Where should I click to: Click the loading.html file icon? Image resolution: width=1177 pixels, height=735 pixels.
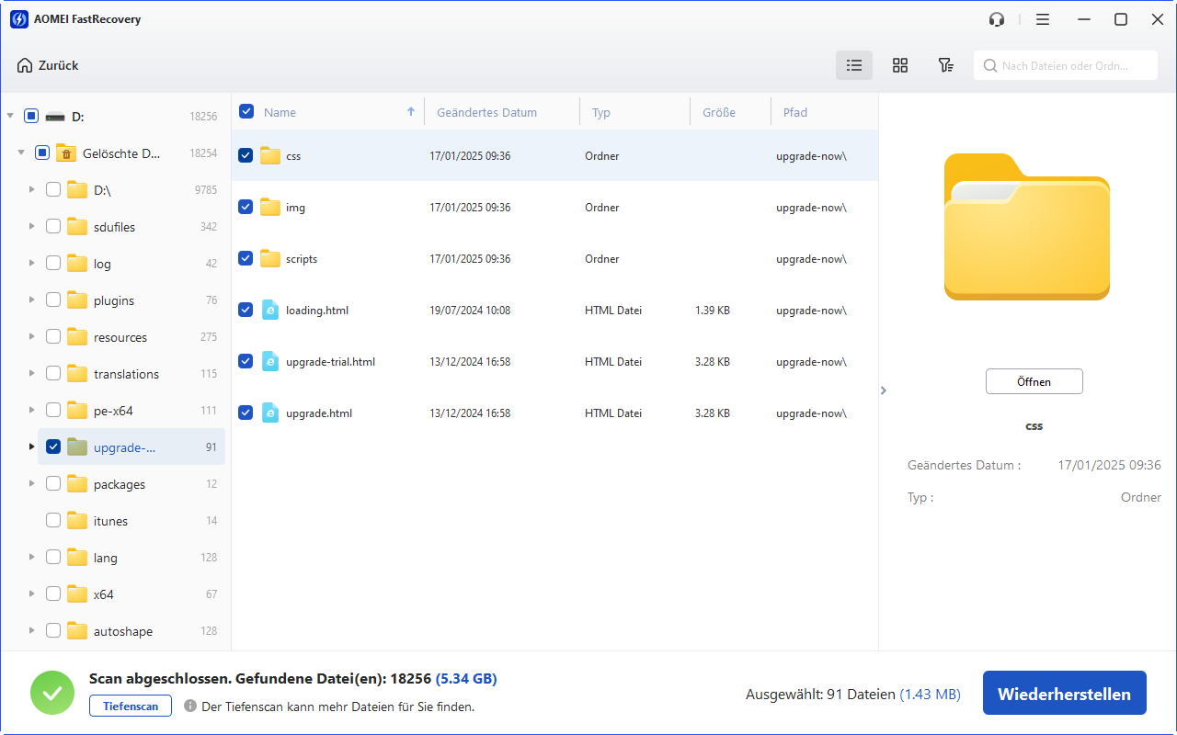click(269, 311)
